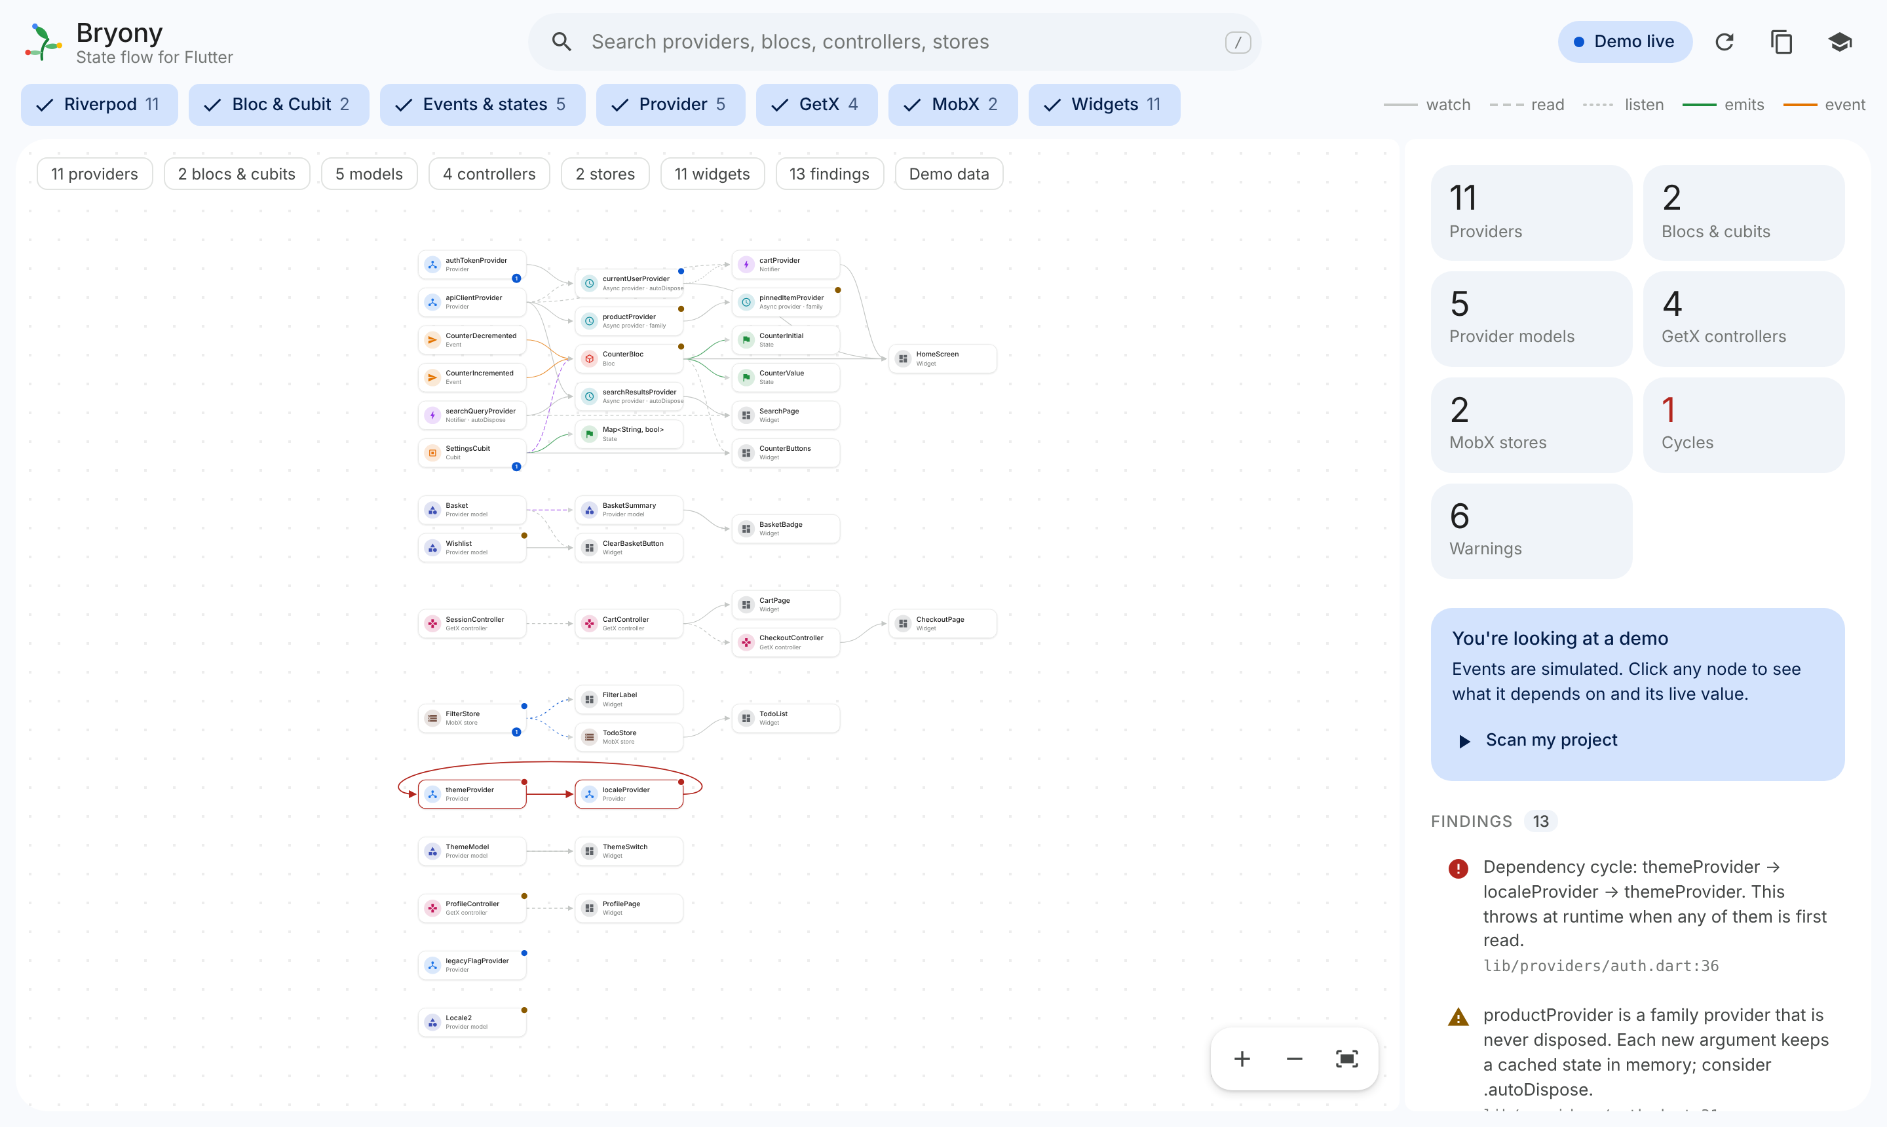
Task: Click the fit-to-screen icon
Action: point(1347,1059)
